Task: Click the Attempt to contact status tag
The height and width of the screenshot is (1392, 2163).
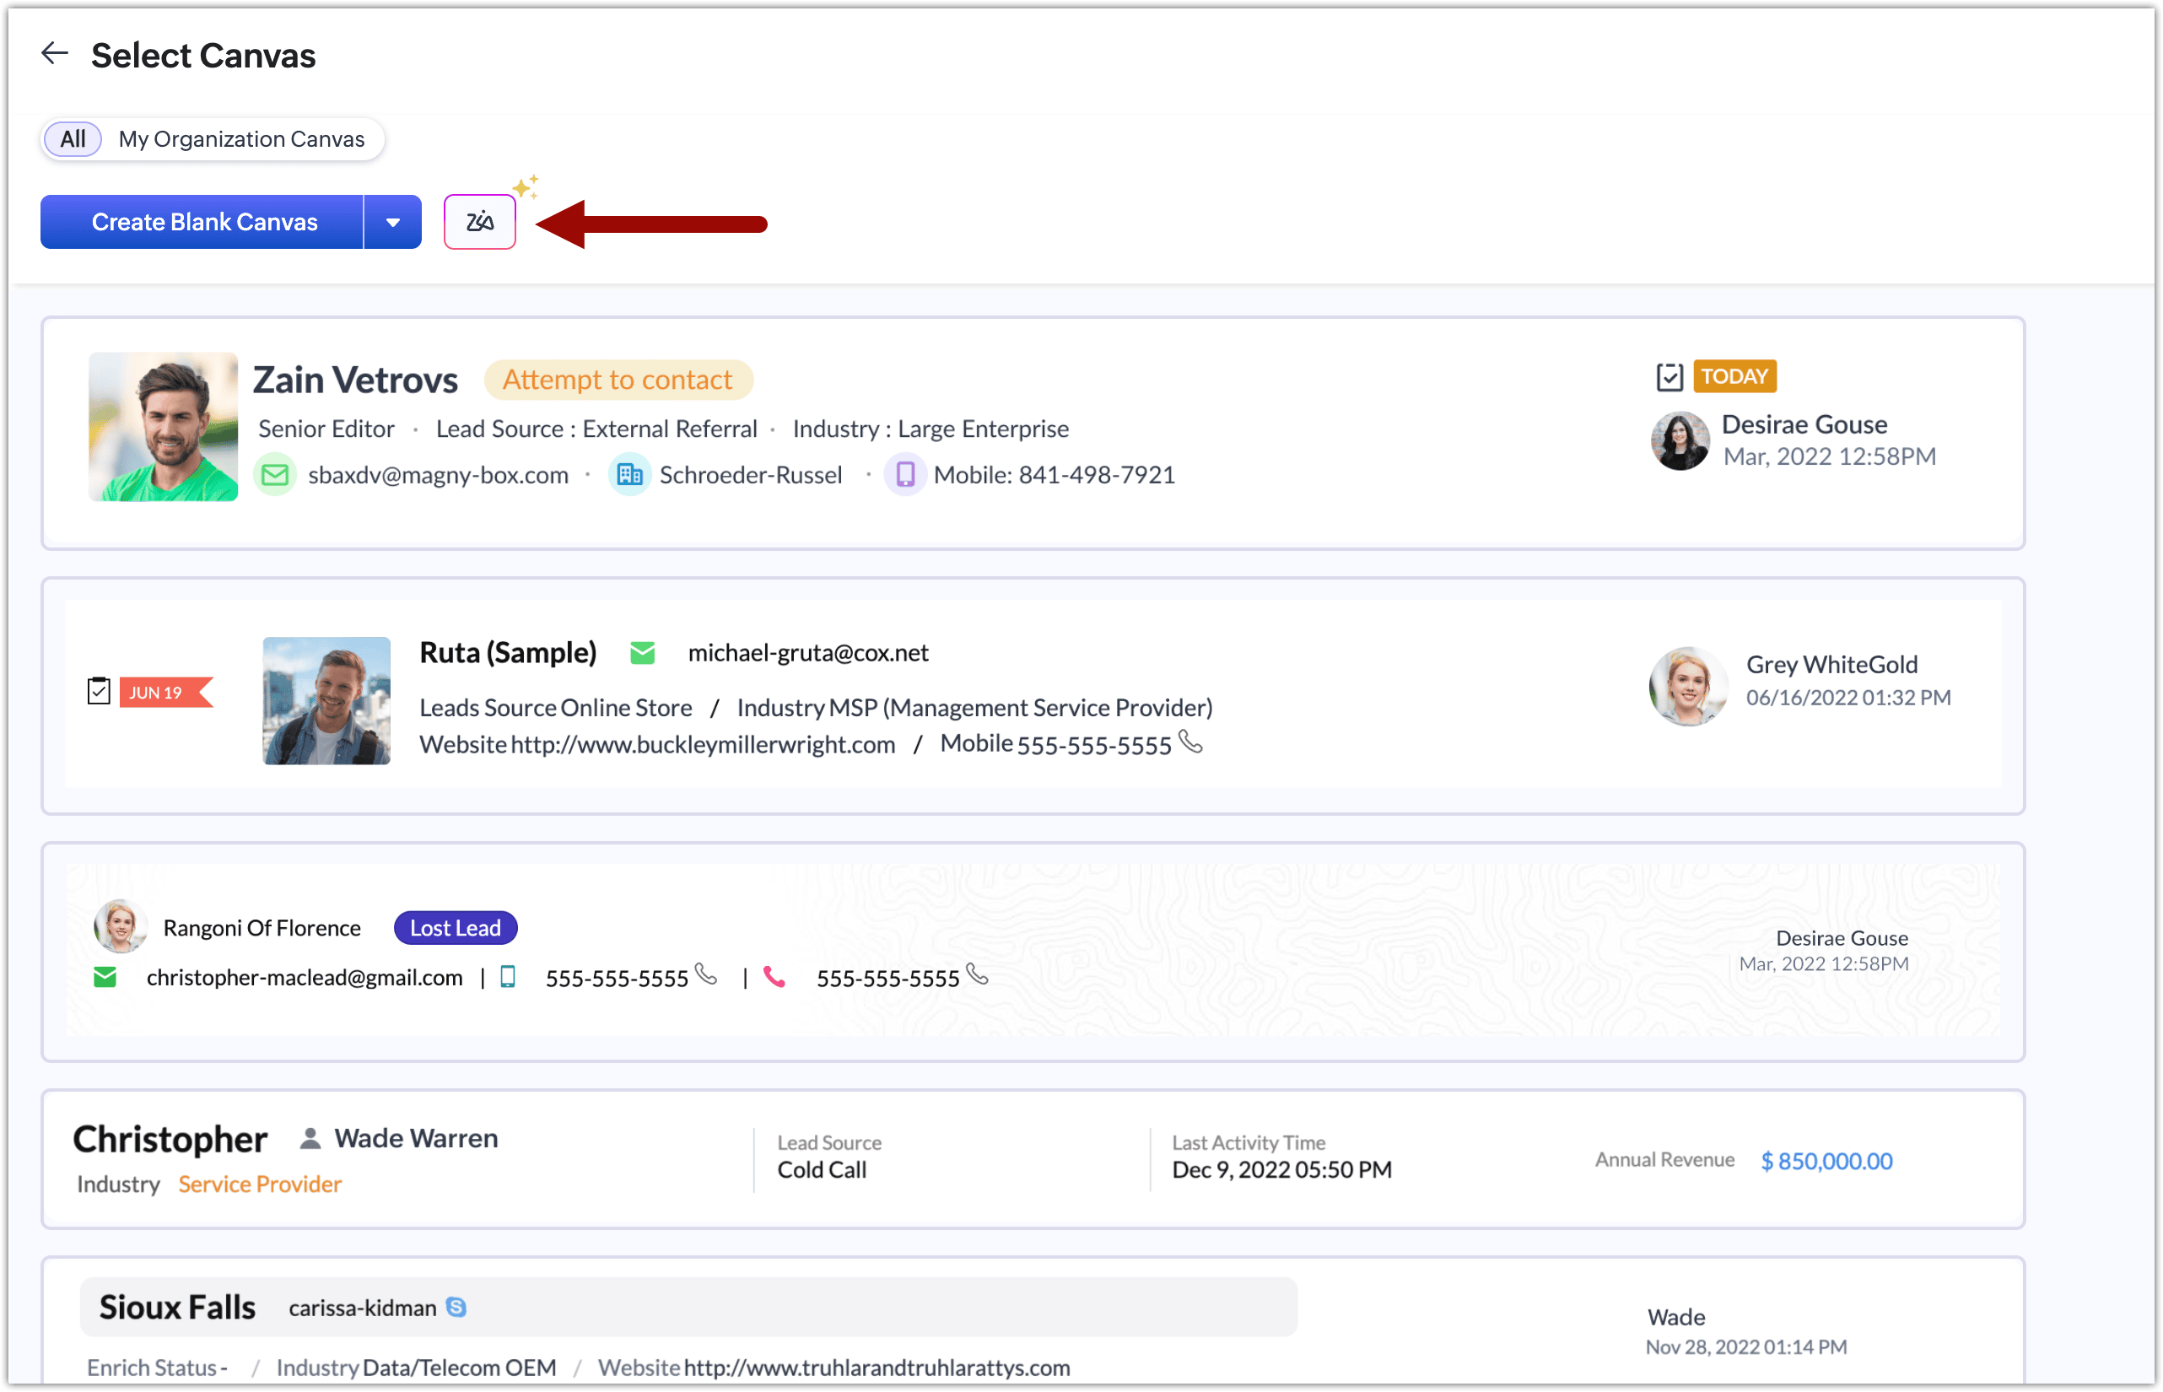Action: point(618,380)
